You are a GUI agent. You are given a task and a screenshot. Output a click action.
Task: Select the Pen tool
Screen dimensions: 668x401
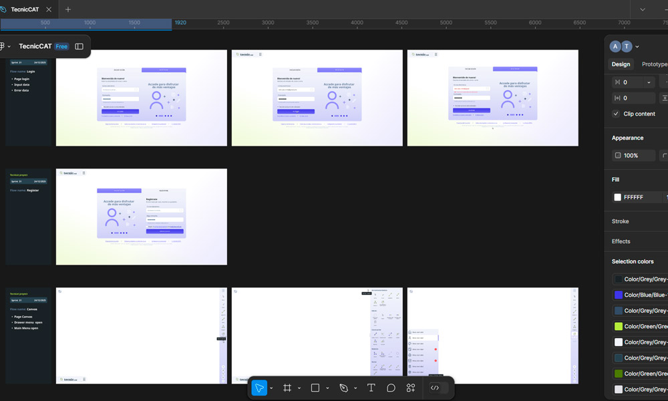343,388
